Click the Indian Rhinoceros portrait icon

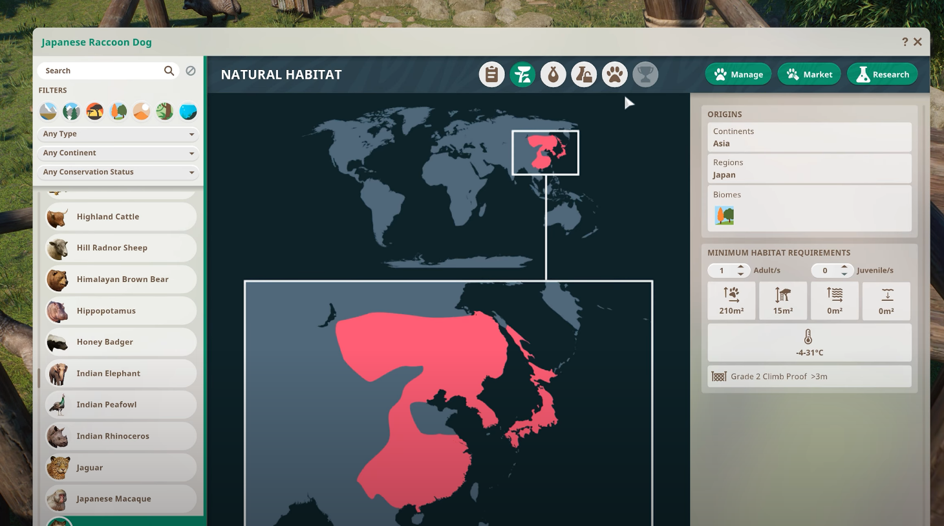coord(58,436)
